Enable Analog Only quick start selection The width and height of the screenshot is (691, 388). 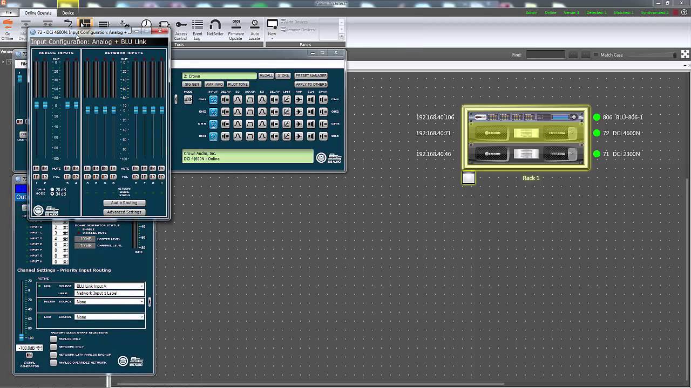53,339
